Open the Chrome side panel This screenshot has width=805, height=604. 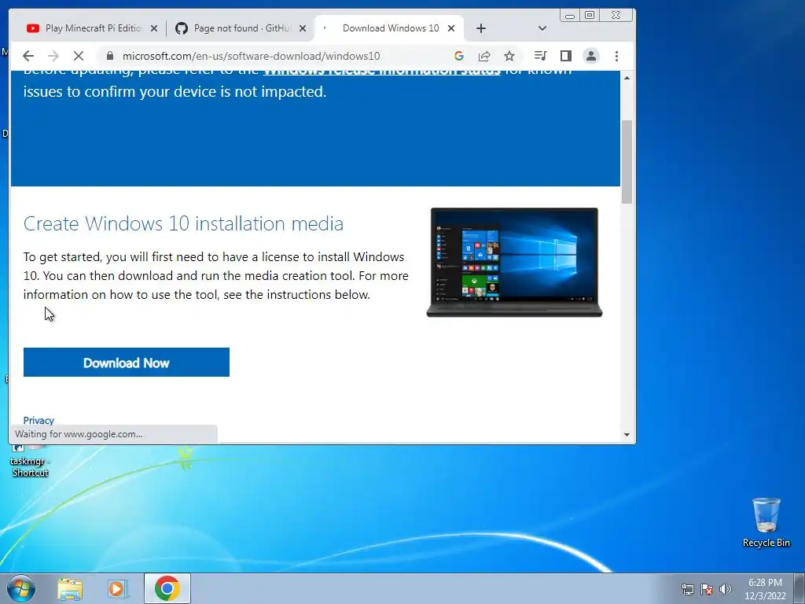click(x=566, y=56)
